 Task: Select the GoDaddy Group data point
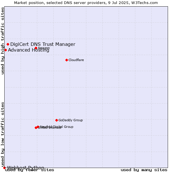[x=56, y=120]
